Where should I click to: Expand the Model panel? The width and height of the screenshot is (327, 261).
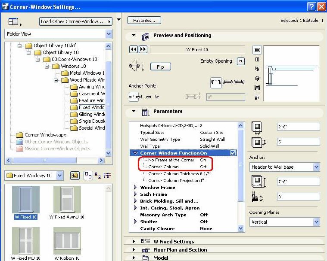click(134, 258)
